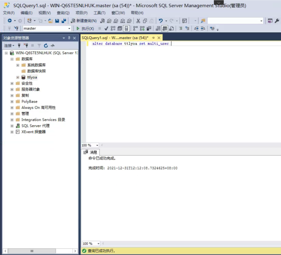Toggle Include Client Statistics

[149, 28]
